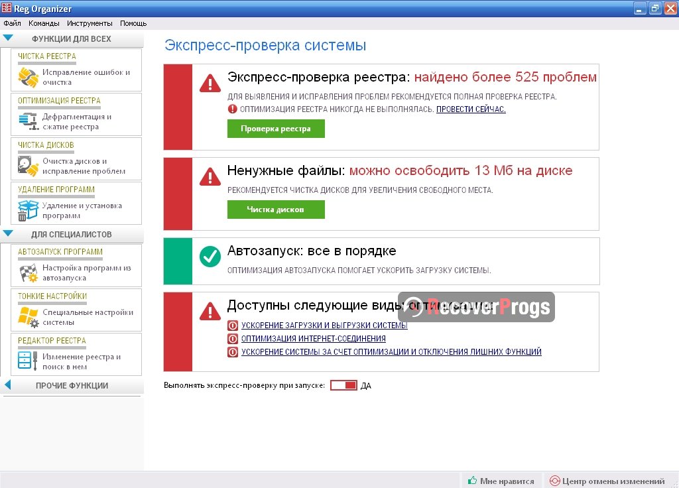Image resolution: width=679 pixels, height=488 pixels.
Task: Click the найдено более 525 проблем text
Action: click(505, 77)
